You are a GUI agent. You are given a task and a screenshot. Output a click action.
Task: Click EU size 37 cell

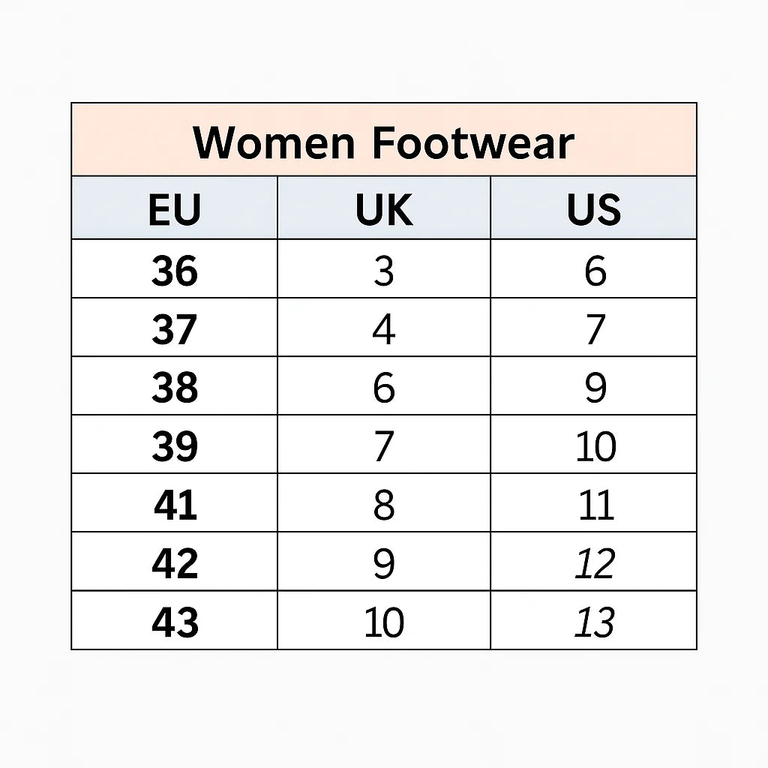click(x=175, y=328)
